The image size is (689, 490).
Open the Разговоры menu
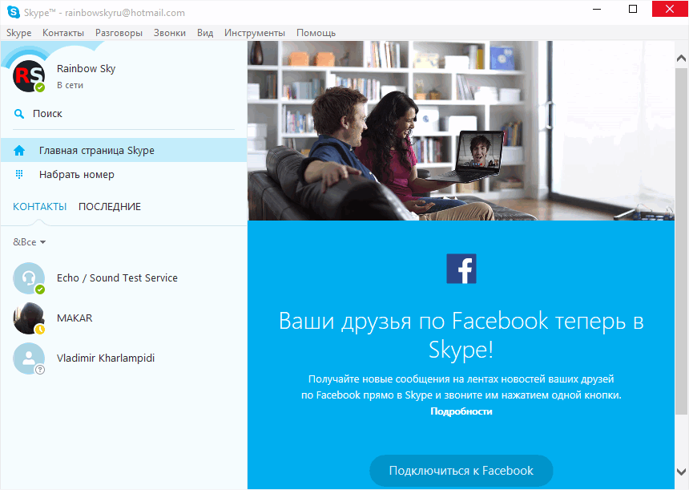119,33
